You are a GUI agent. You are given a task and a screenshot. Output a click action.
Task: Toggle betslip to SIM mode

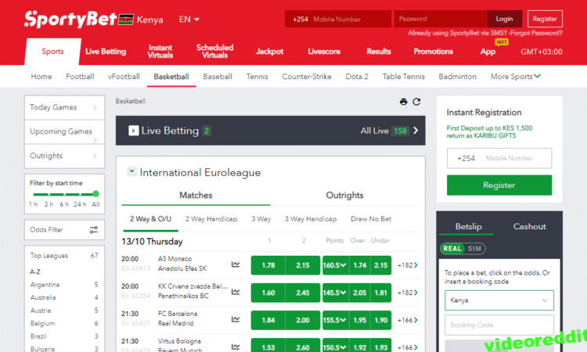(474, 249)
